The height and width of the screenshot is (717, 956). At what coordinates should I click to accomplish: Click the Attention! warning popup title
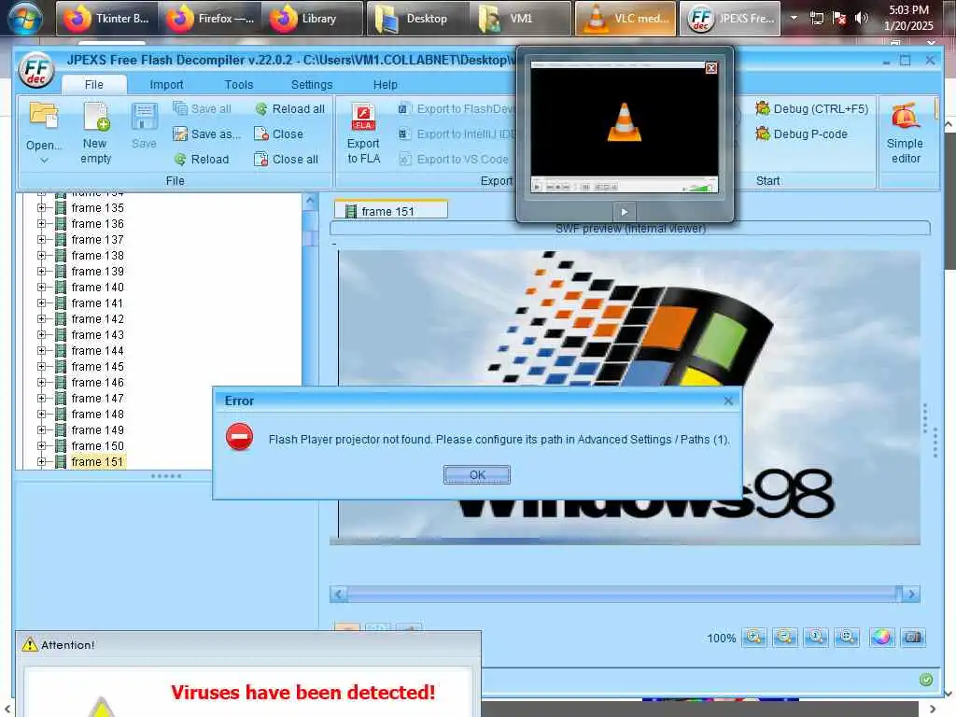pyautogui.click(x=67, y=644)
